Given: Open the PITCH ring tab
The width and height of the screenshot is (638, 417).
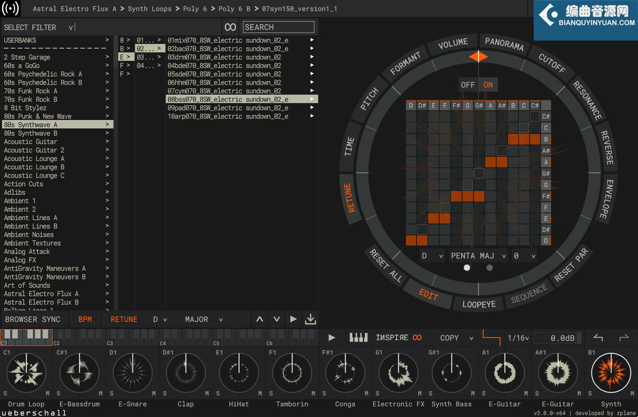Looking at the screenshot, I should coord(369,99).
